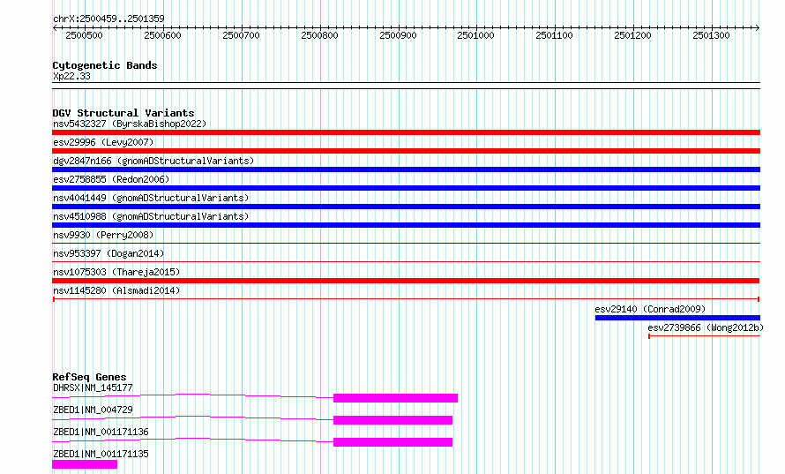Click the 2500600 ruler tick label
This screenshot has height=474, width=785.
coord(162,35)
